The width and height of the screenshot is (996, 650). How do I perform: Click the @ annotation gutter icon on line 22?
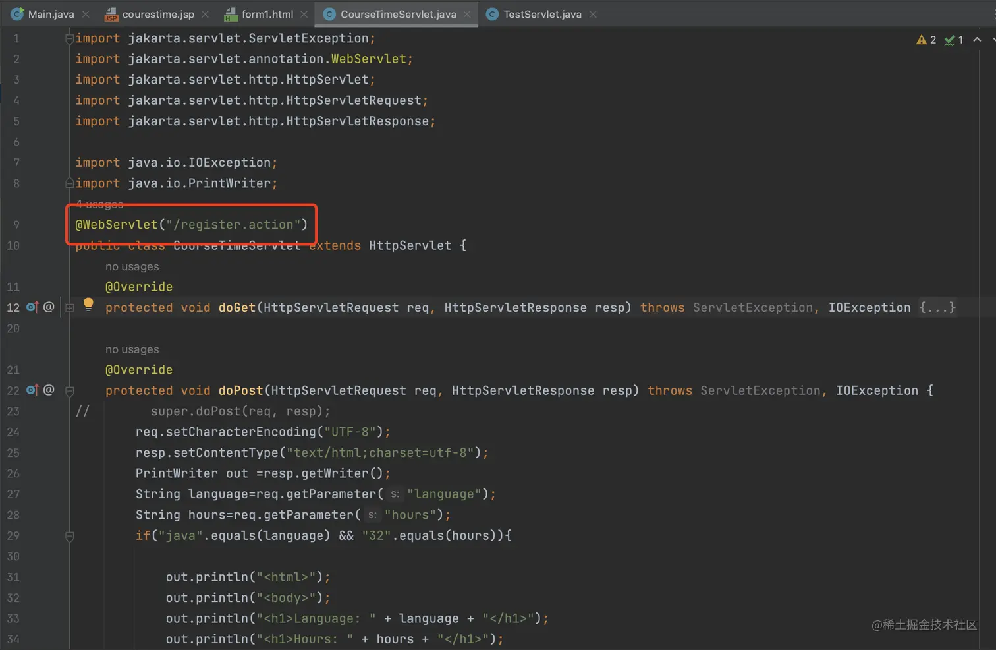point(49,390)
